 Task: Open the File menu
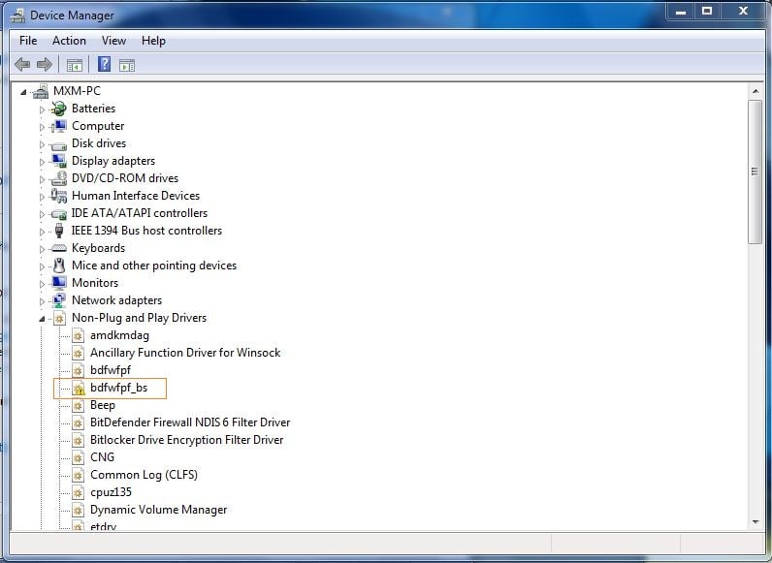28,41
